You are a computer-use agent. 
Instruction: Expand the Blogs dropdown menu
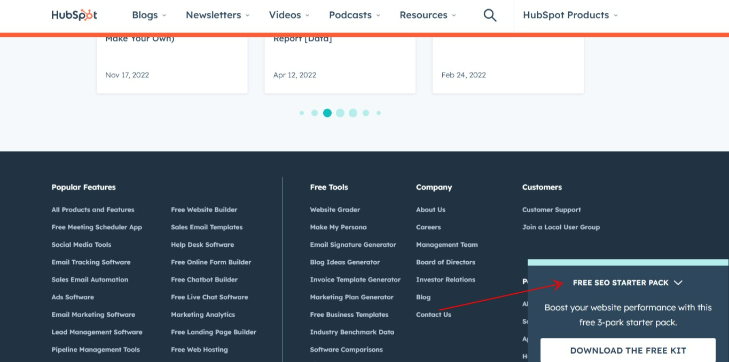point(149,15)
